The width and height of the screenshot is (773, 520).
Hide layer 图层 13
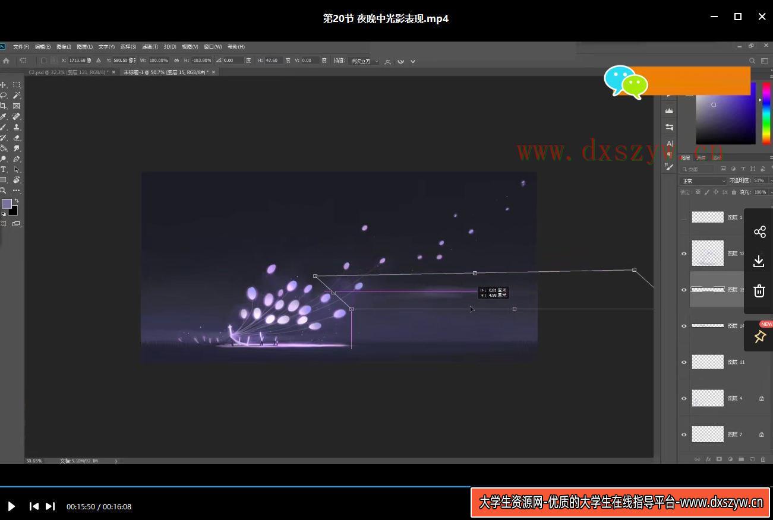(684, 253)
